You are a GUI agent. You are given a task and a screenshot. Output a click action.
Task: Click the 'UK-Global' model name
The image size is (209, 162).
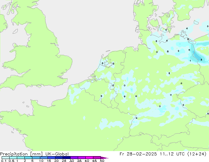coord(57,154)
